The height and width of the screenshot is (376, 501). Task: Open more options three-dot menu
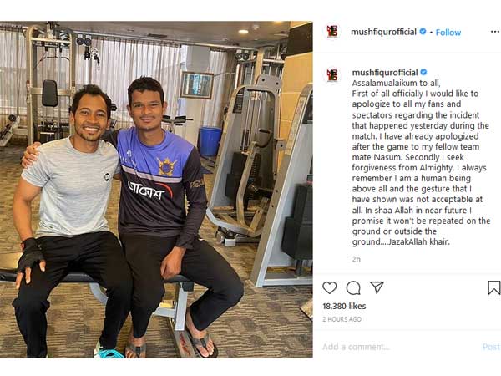(495, 32)
